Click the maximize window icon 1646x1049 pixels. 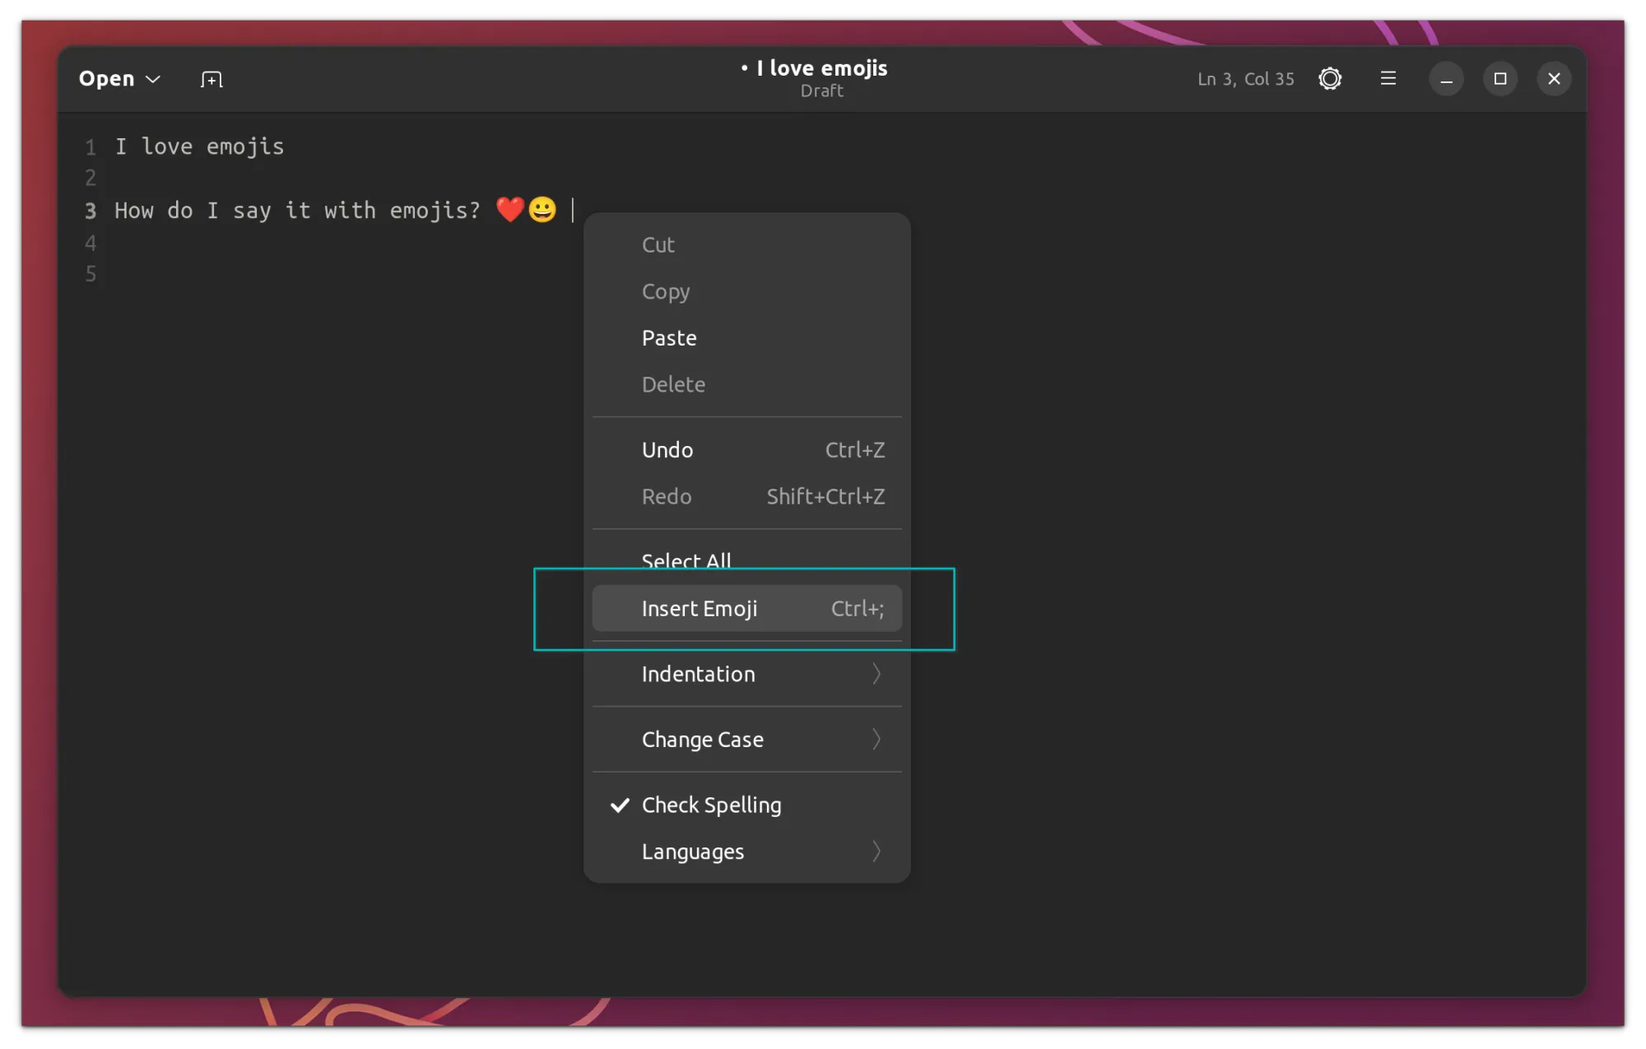point(1501,78)
